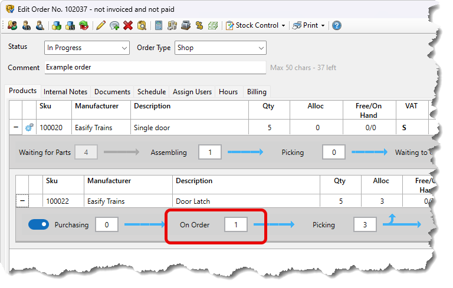The image size is (453, 288).
Task: Open the Status dropdown showing In Progress
Action: click(87, 48)
